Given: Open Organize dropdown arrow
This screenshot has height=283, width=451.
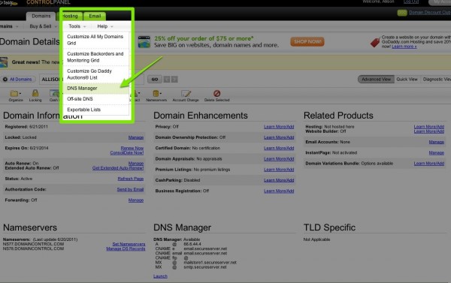Looking at the screenshot, I should [x=20, y=93].
